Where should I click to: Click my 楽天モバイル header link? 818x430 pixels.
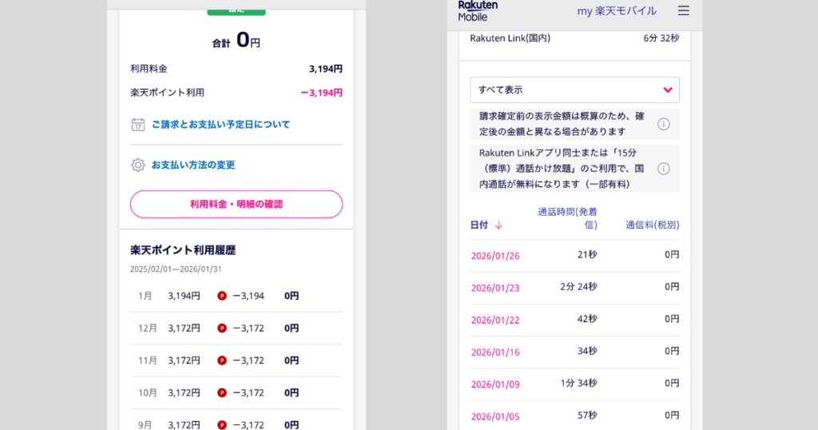[x=617, y=11]
